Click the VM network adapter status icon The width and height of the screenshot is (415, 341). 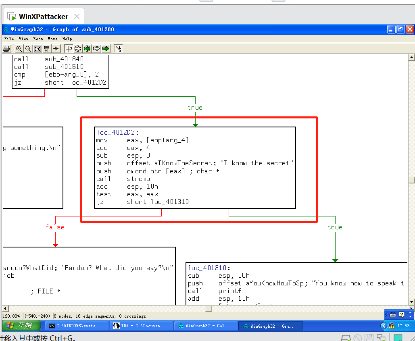pos(381,337)
